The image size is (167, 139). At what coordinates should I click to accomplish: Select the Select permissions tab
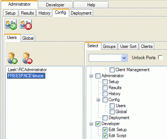tap(93, 46)
